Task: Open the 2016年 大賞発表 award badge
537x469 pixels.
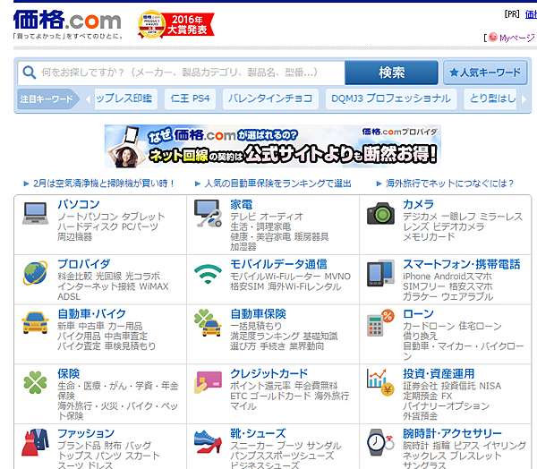Action: pyautogui.click(x=175, y=24)
